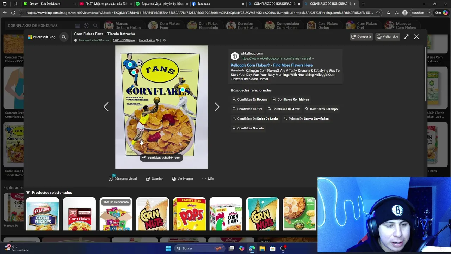Reload the page
This screenshot has width=451, height=254.
(13, 13)
